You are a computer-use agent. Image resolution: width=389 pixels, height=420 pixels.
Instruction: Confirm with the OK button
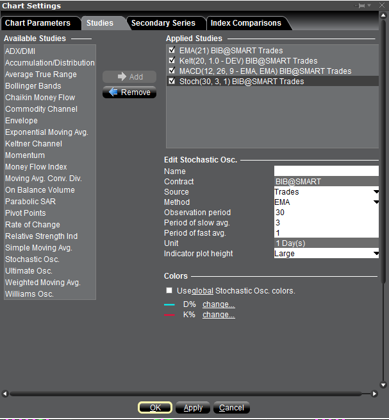pyautogui.click(x=155, y=408)
